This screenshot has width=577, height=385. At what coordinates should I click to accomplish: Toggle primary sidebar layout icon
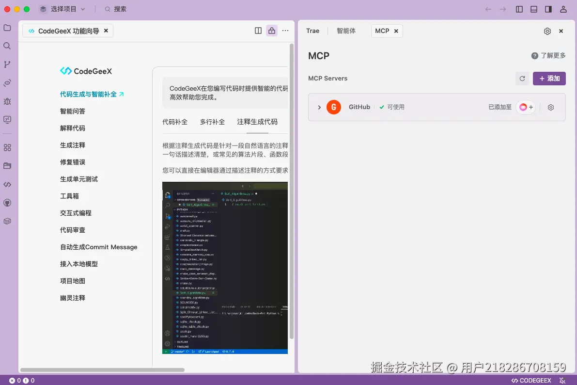519,9
